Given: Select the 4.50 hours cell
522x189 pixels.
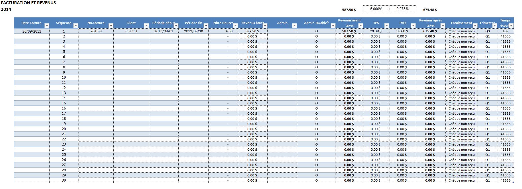Looking at the screenshot, I should [223, 31].
